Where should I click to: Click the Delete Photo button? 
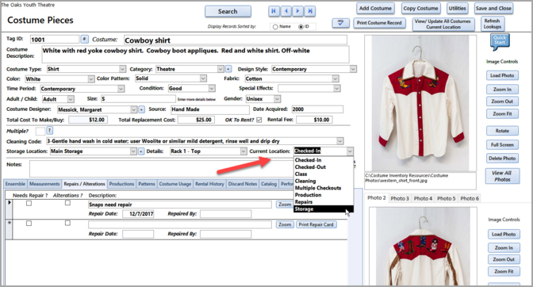point(502,159)
